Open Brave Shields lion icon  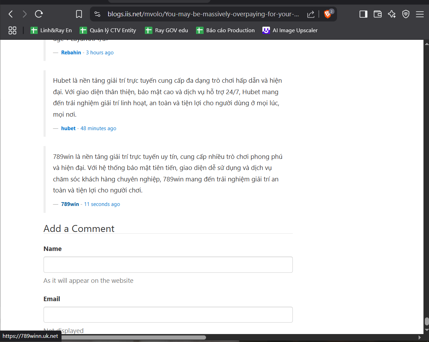(327, 14)
